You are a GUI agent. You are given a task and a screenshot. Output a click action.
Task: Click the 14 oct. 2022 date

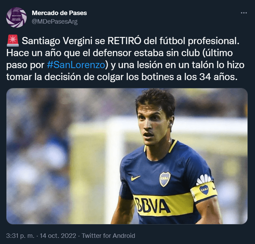coord(58,235)
